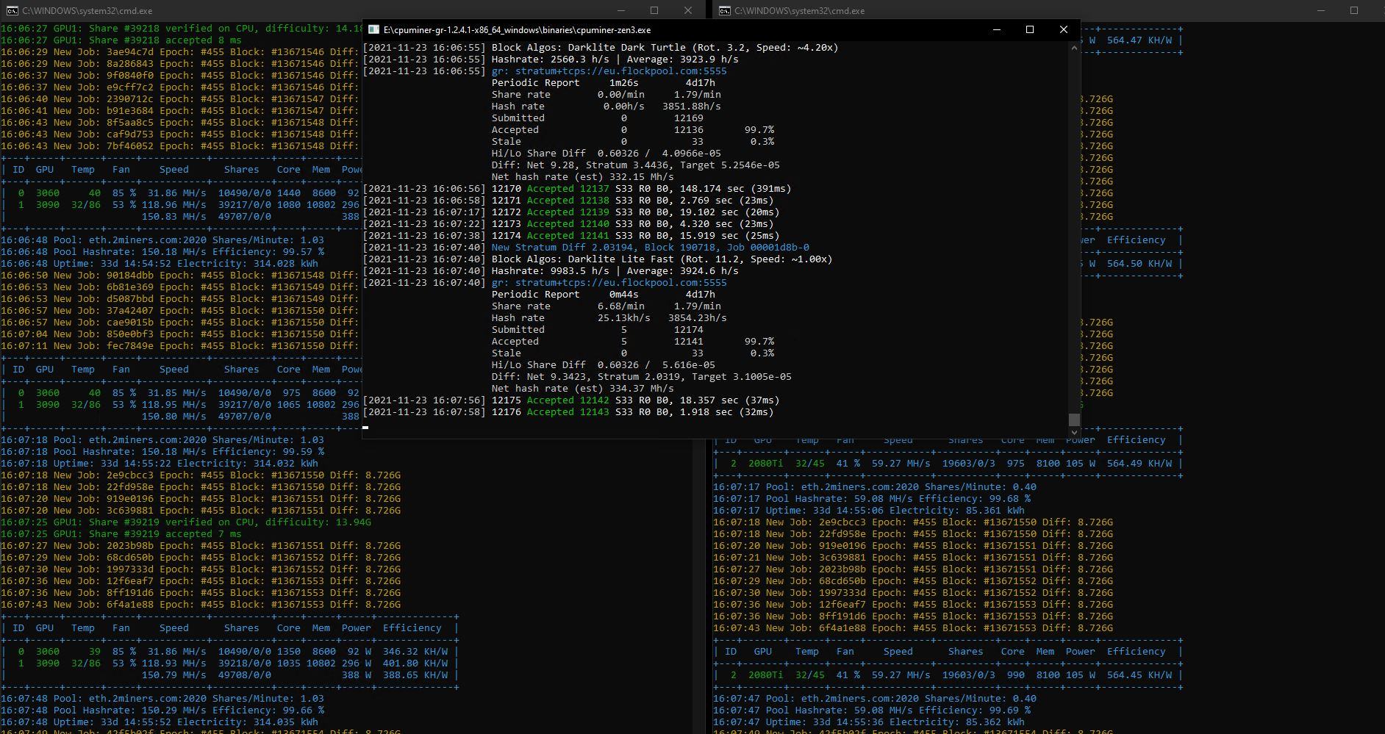1385x734 pixels.
Task: Click the left cmd.exe window's title bar icon
Action: click(12, 11)
